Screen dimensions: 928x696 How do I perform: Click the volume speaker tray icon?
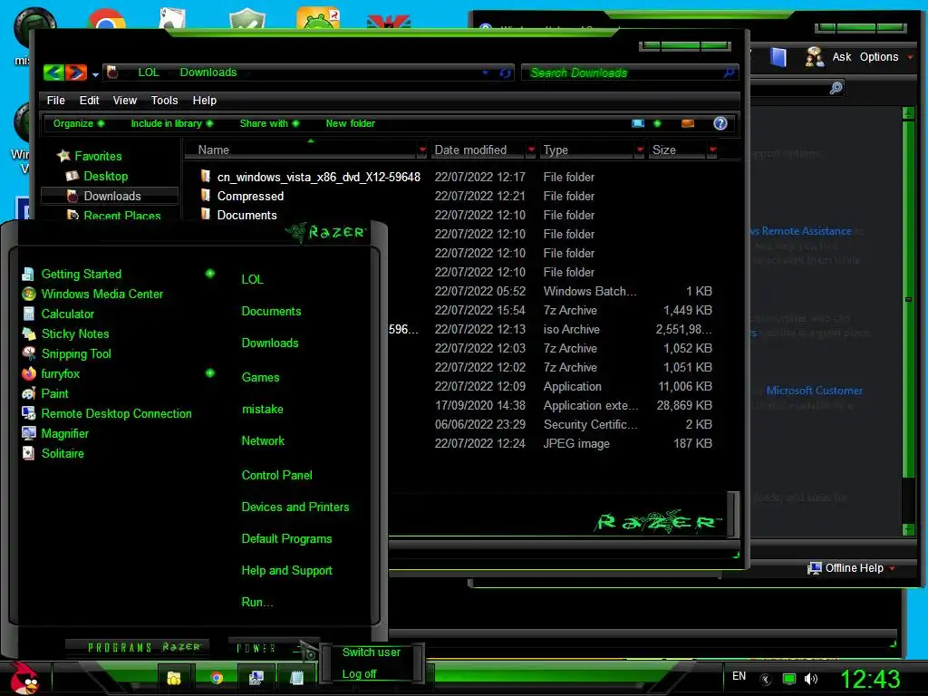(x=811, y=679)
